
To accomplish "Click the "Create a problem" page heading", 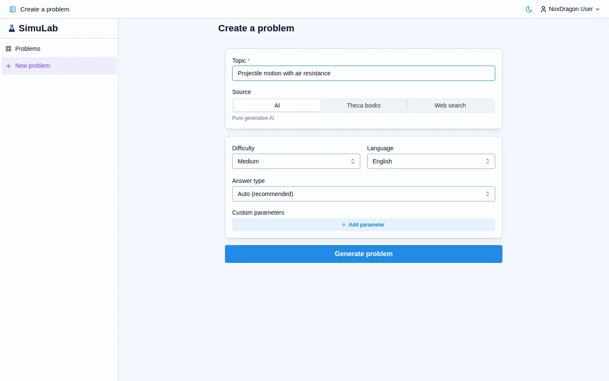I will point(256,28).
